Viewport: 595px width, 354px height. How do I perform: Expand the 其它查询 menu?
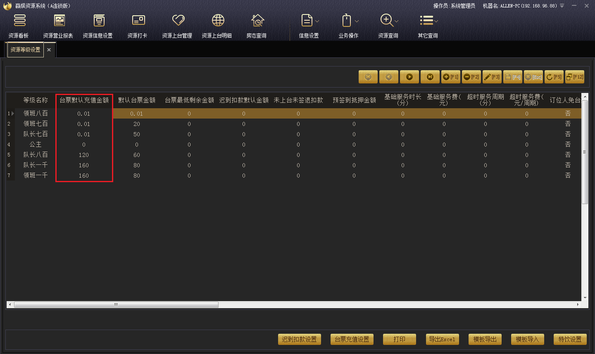428,26
